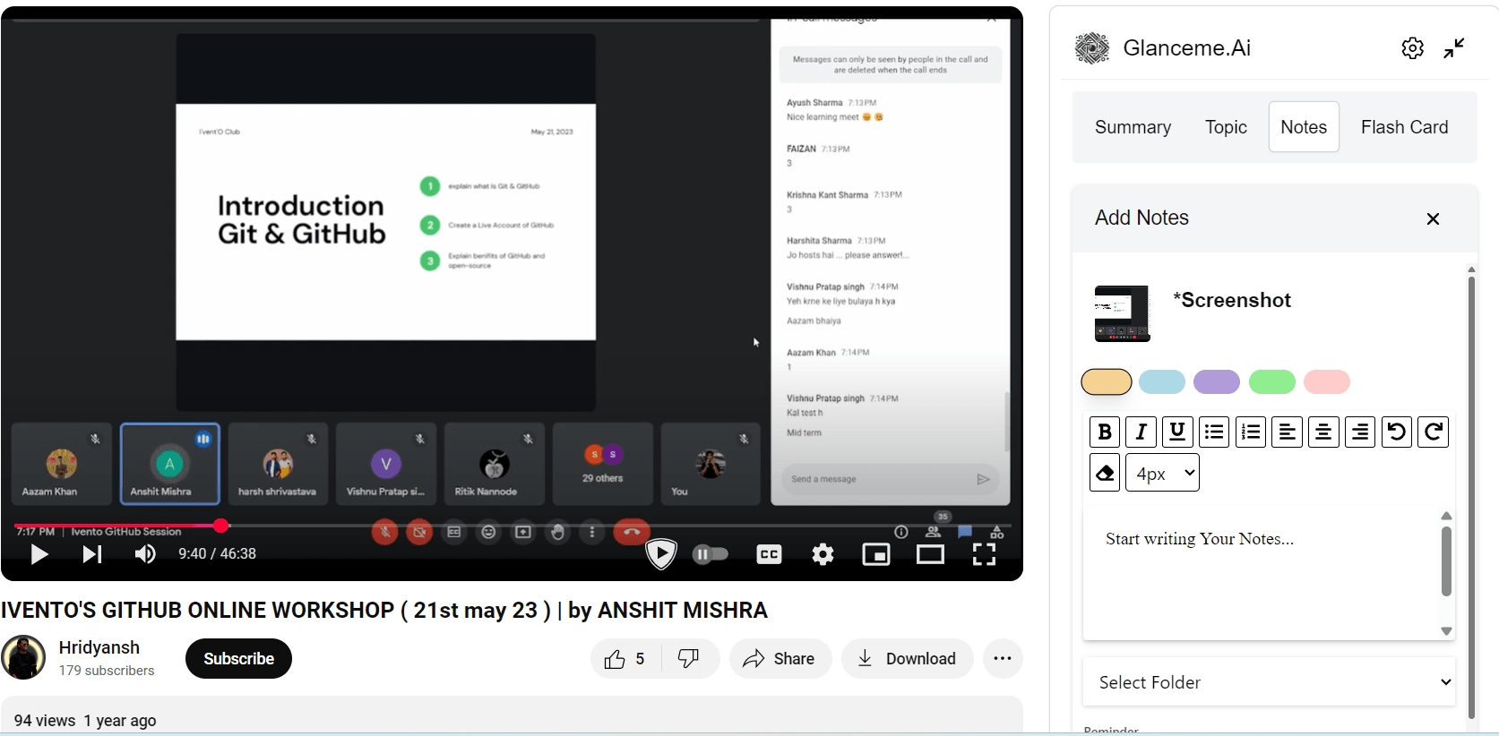The height and width of the screenshot is (736, 1499).
Task: Toggle italic formatting
Action: (1141, 432)
